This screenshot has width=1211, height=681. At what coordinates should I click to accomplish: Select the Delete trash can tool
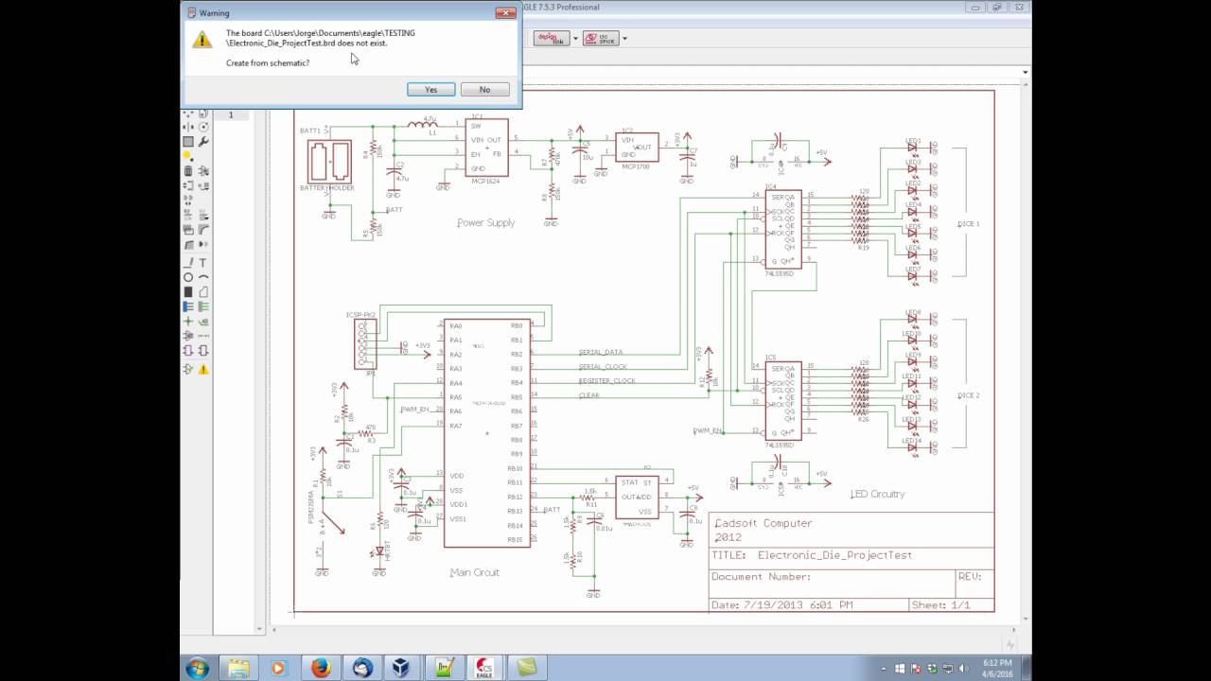point(188,171)
